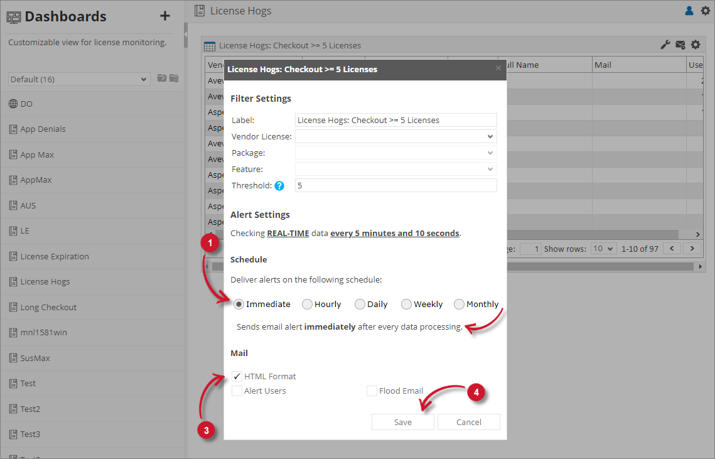The width and height of the screenshot is (715, 459).
Task: Open the Show rows dropdown
Action: tap(603, 249)
